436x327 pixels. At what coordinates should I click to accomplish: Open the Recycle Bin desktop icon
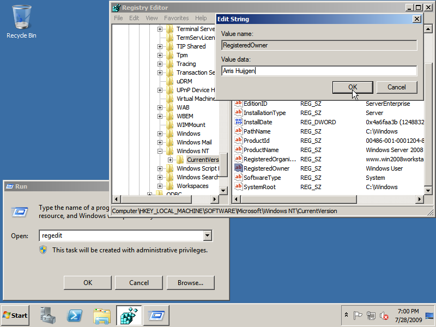point(21,22)
